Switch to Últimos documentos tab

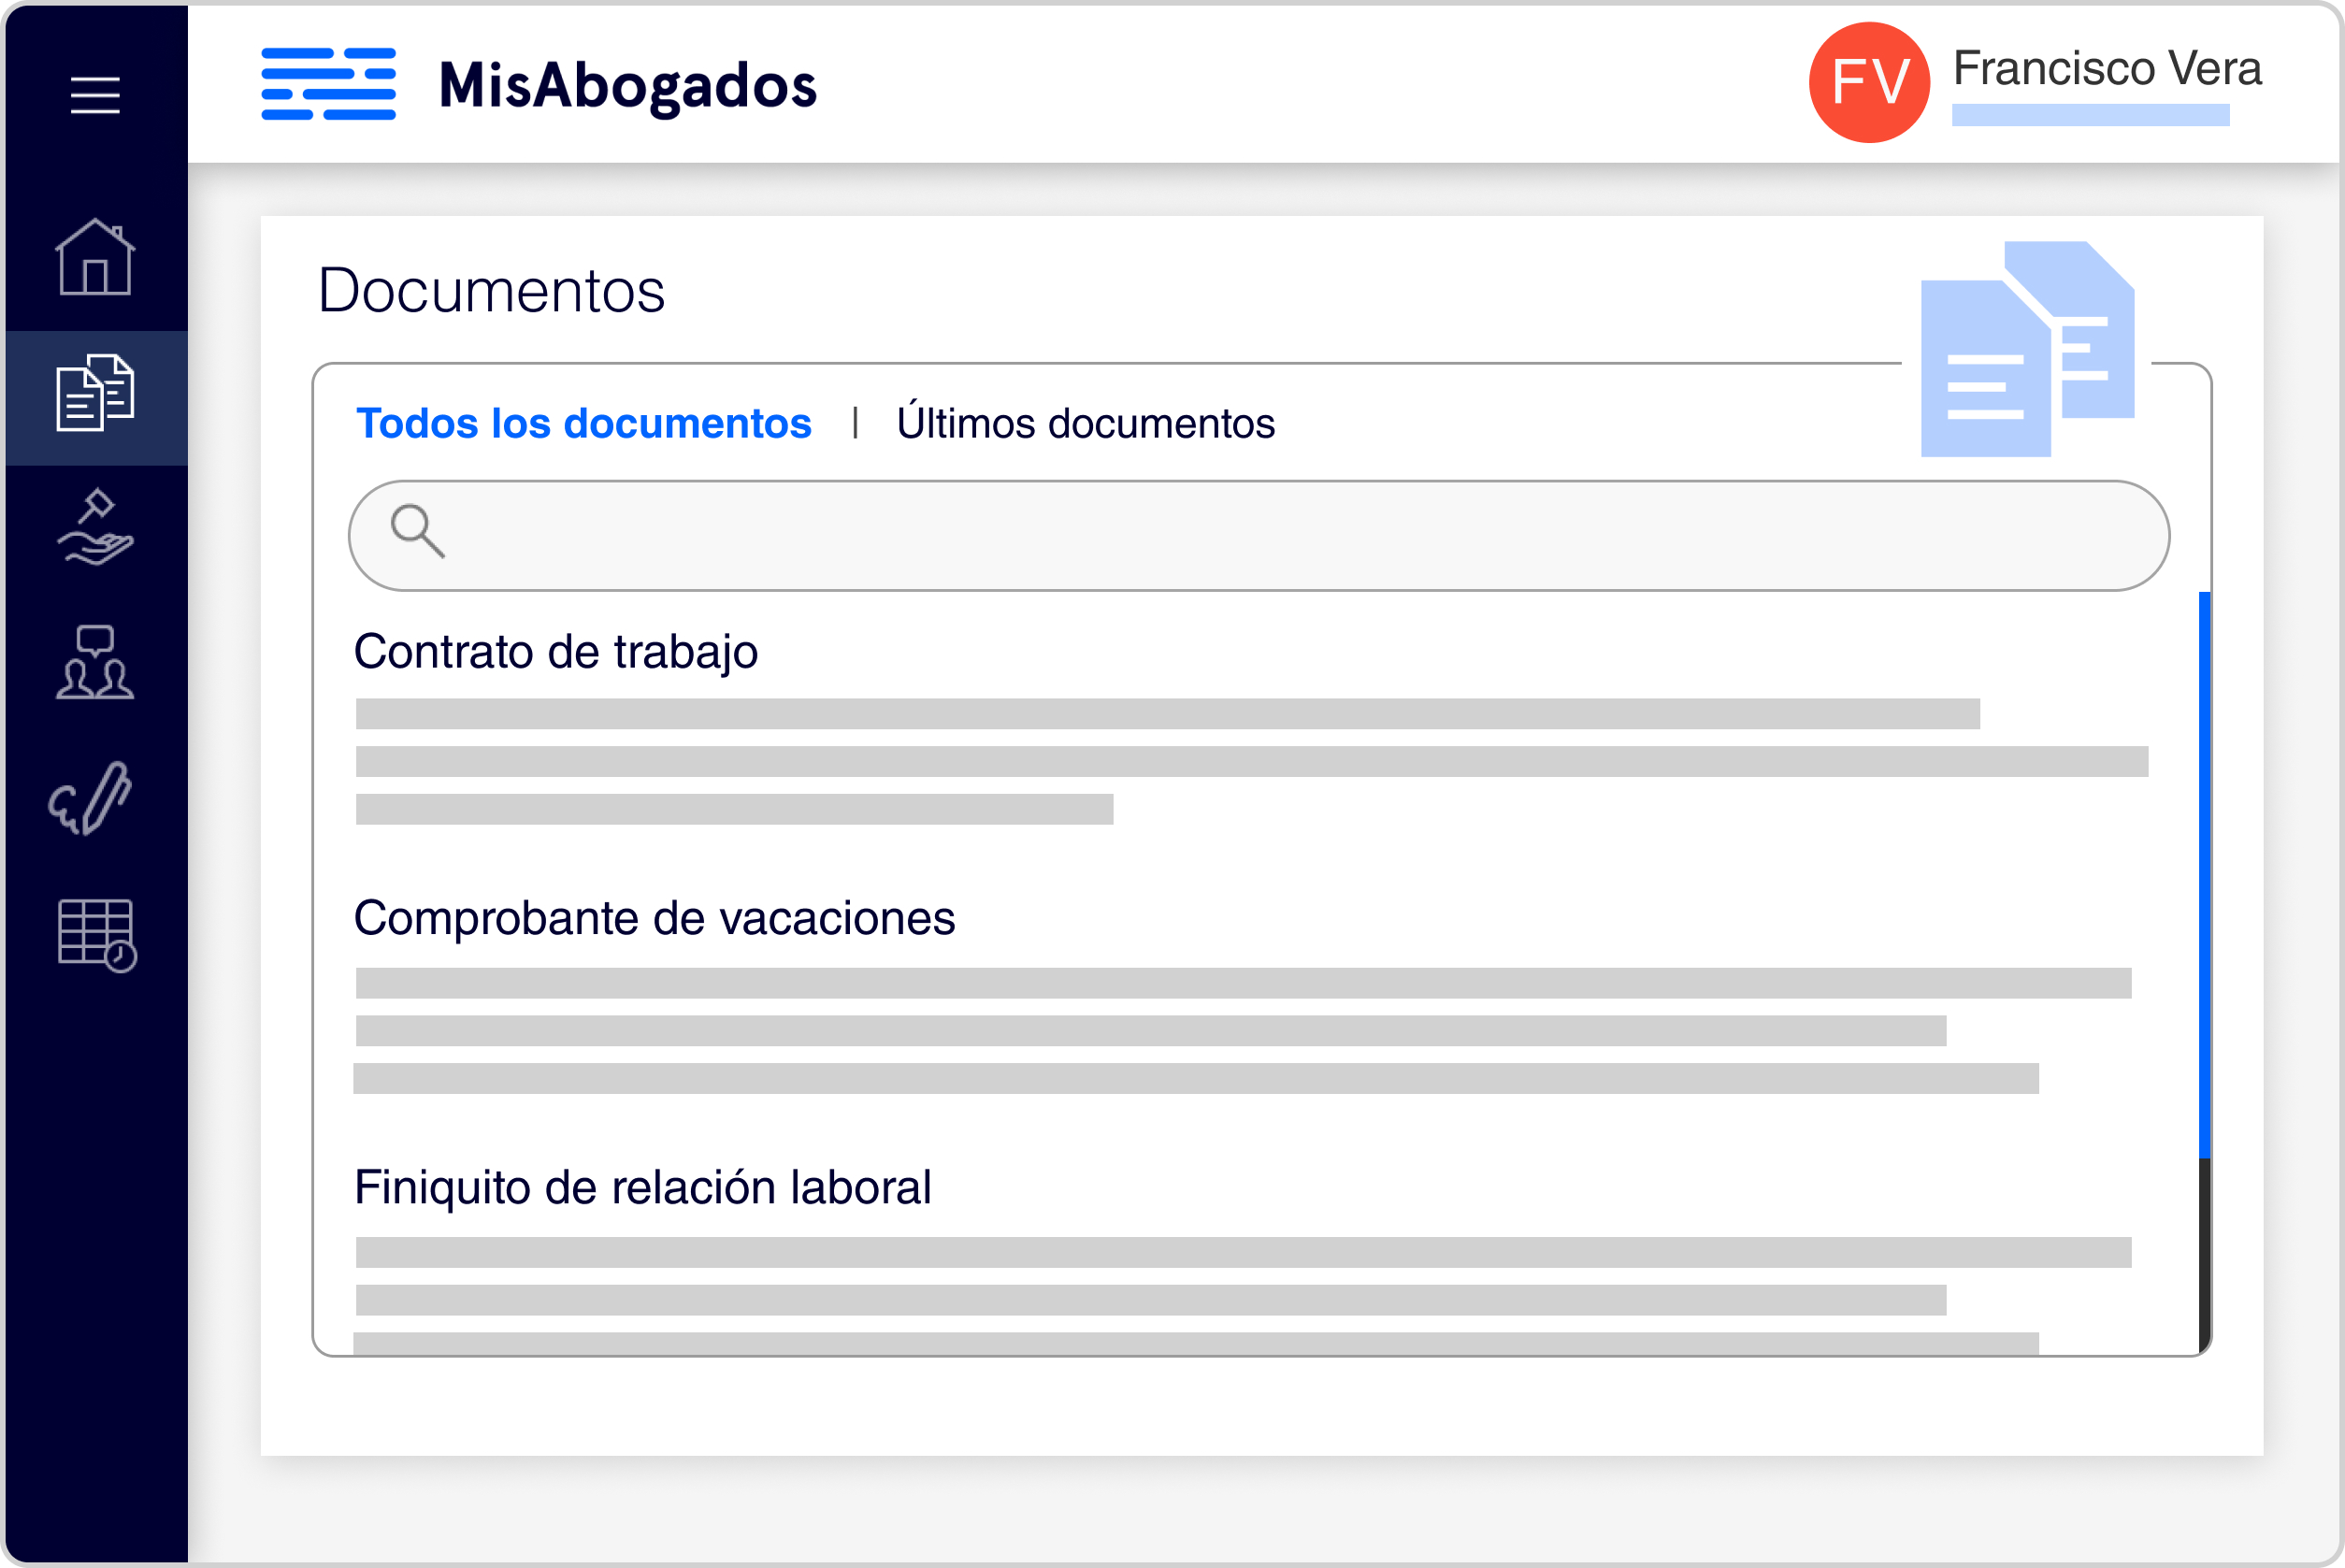pos(1086,423)
